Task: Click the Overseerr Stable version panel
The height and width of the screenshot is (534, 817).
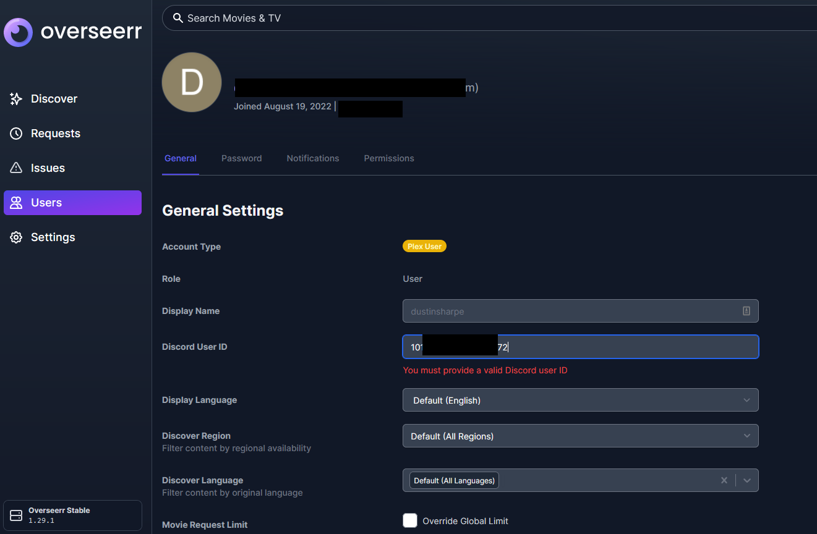Action: pos(72,515)
